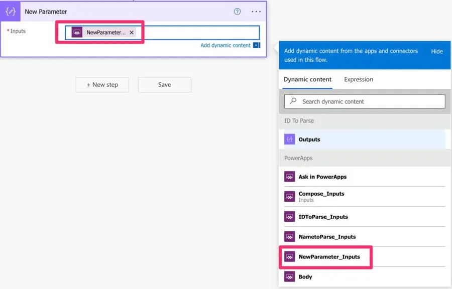Click the Add dynamic content link
Image resolution: width=452 pixels, height=289 pixels.
point(225,45)
